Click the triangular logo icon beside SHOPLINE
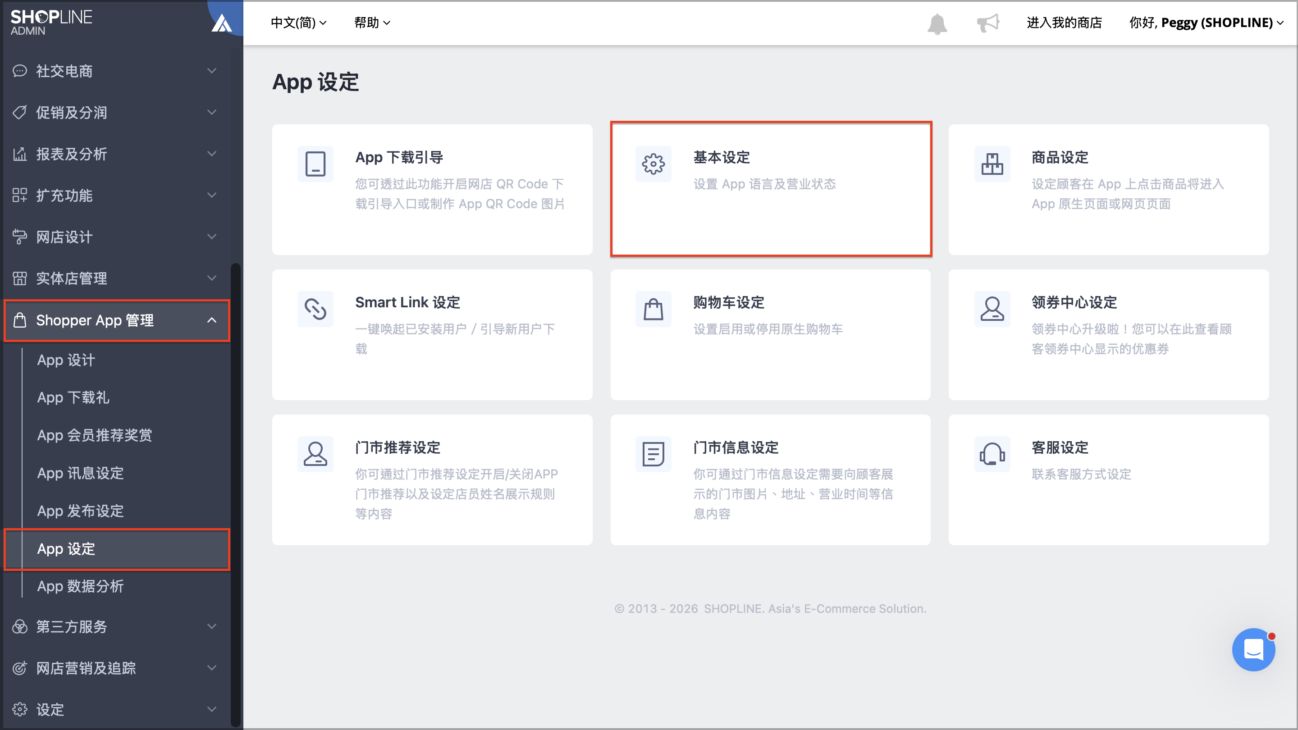The image size is (1298, 730). point(222,23)
